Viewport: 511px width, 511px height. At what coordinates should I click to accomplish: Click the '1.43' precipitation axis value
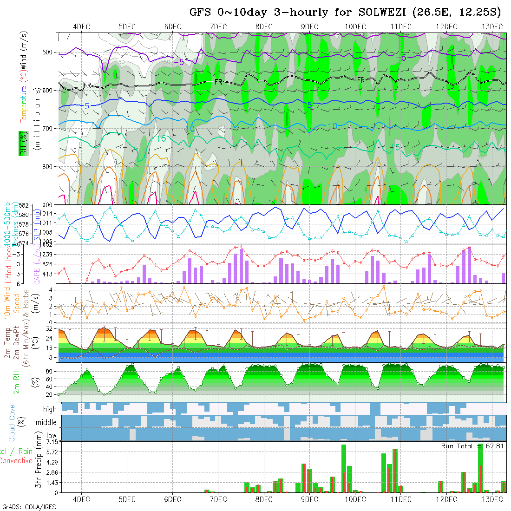[52, 483]
